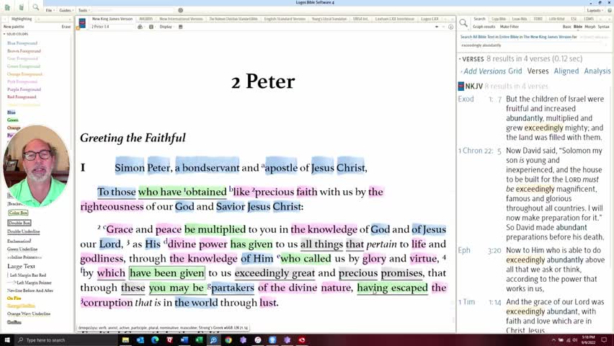Open the Guides menu
Viewport: 614px width, 346px height.
66,10
